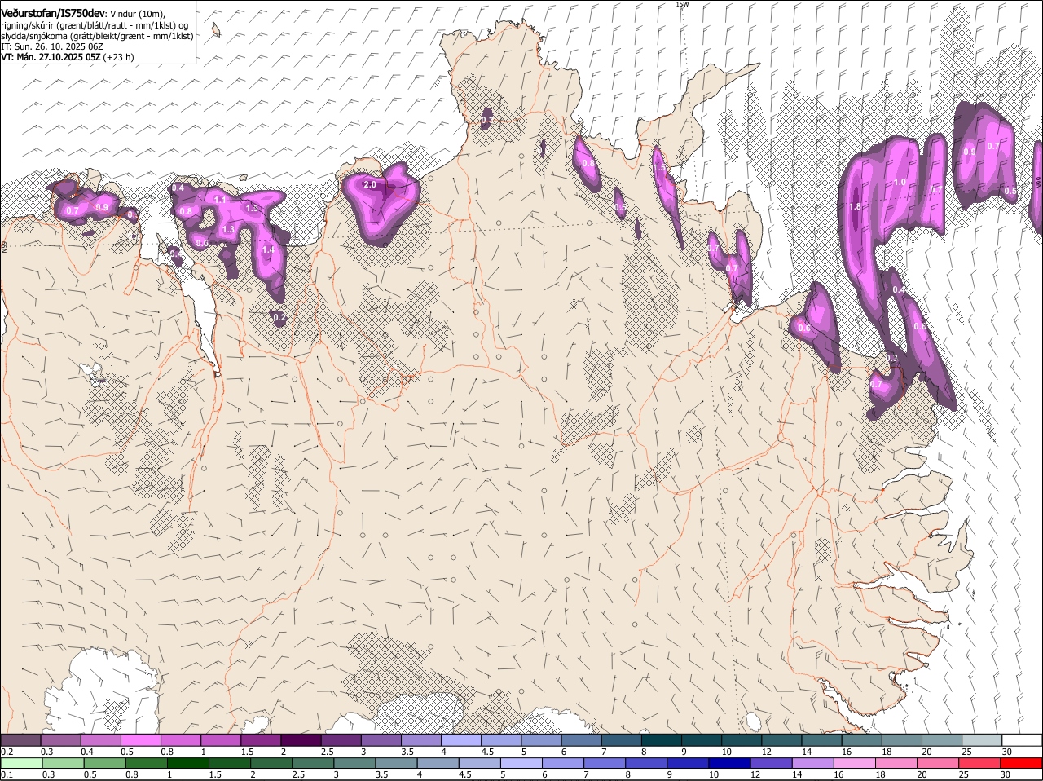Choose the snow-scale swatch between 1.5 and 2
Screen dimensions: 1043x781
[x=261, y=740]
